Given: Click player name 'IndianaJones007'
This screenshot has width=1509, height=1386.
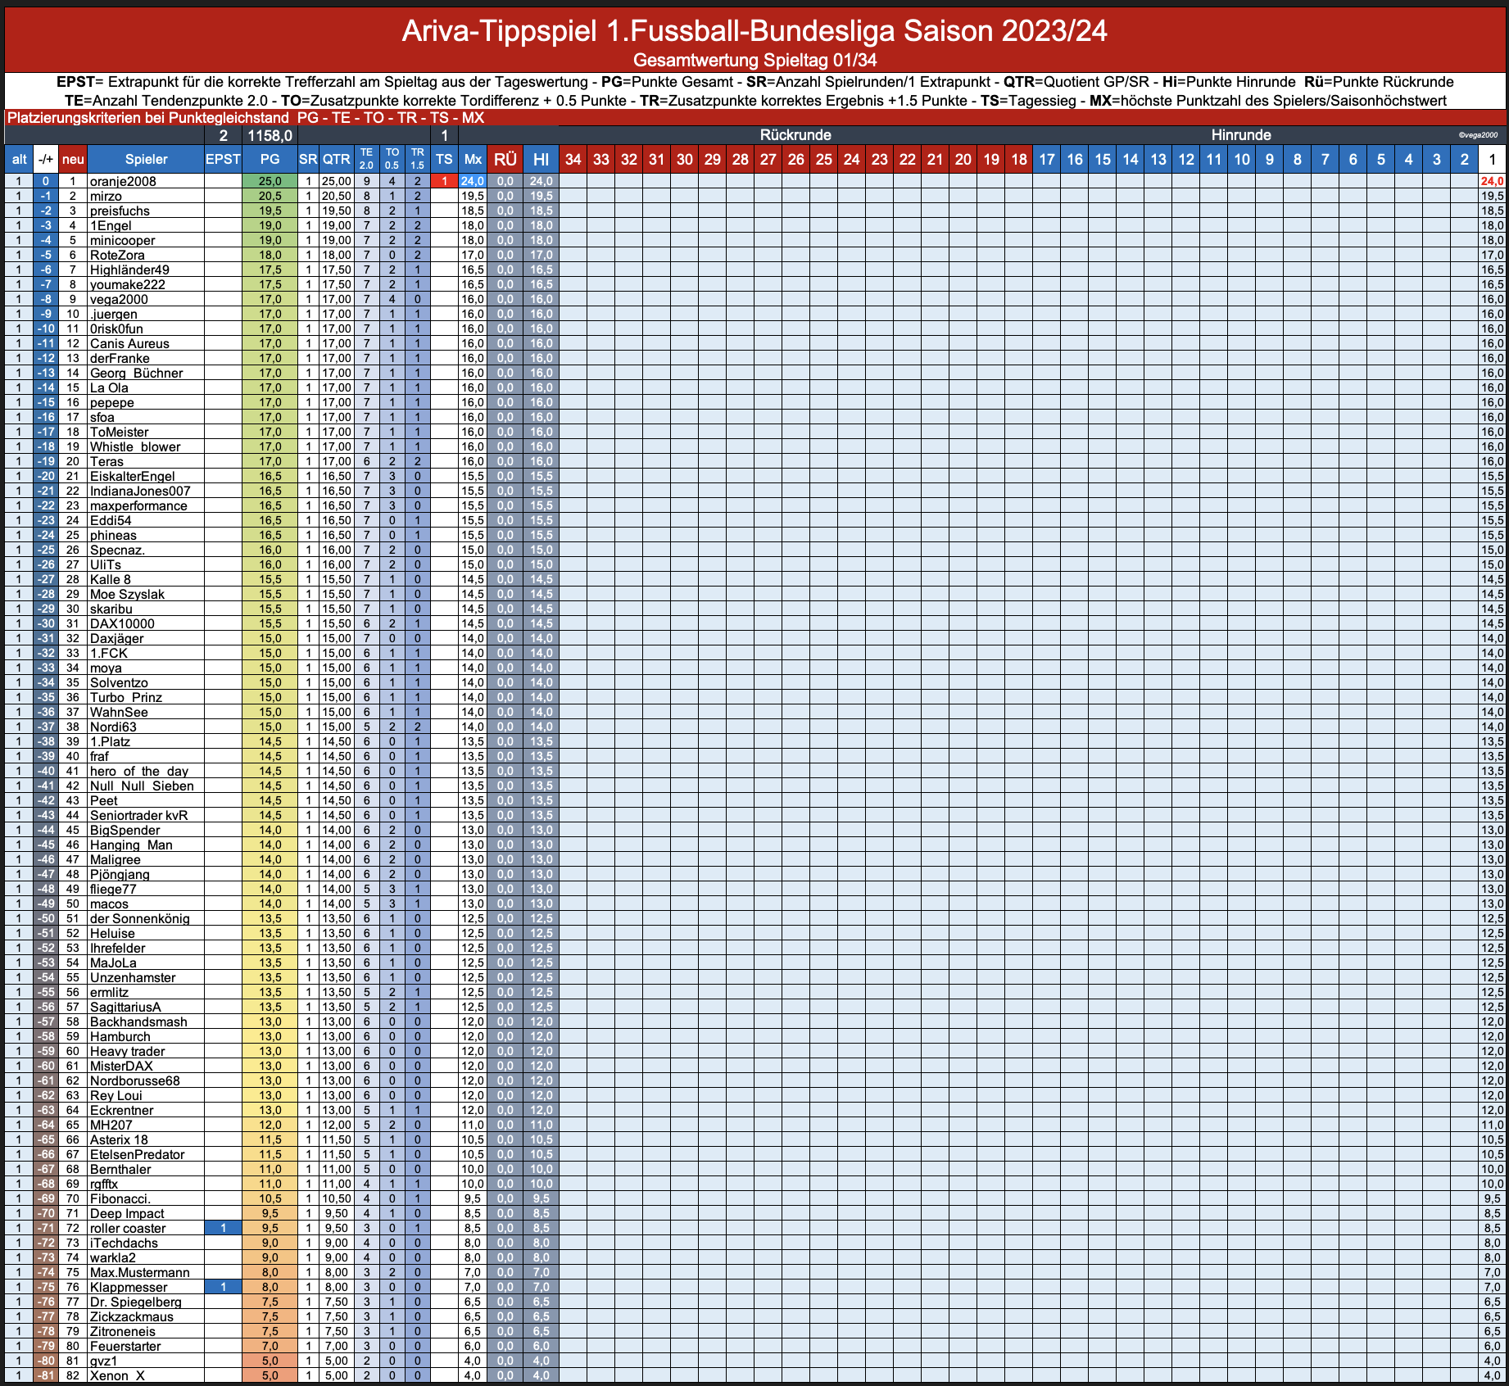Looking at the screenshot, I should 140,491.
